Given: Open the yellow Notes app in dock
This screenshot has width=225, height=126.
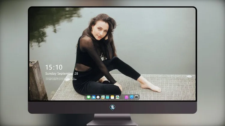Looking at the screenshot, I should click(112, 97).
